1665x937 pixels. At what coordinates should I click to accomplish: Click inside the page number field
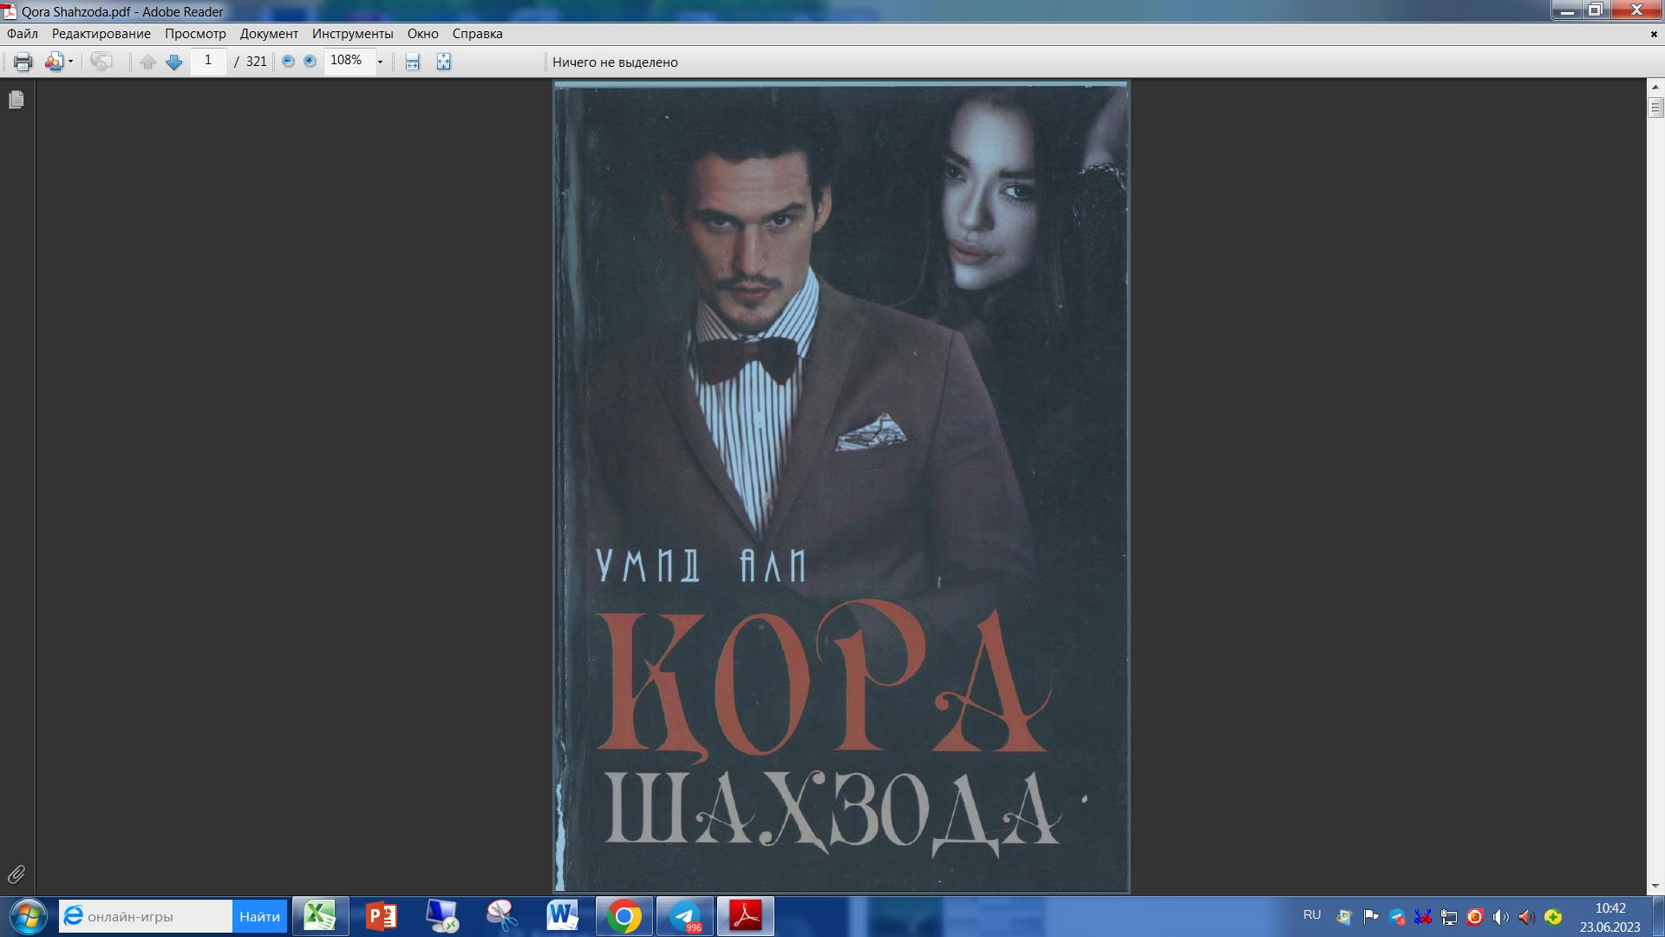(x=208, y=62)
